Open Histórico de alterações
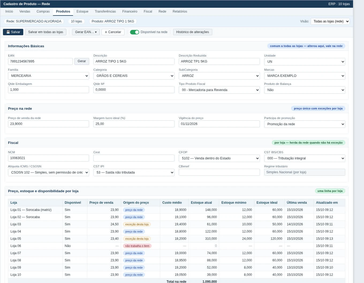The image size is (364, 283). 193,32
